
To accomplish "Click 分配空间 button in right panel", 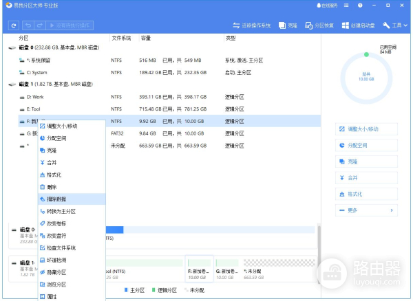I will (x=366, y=146).
